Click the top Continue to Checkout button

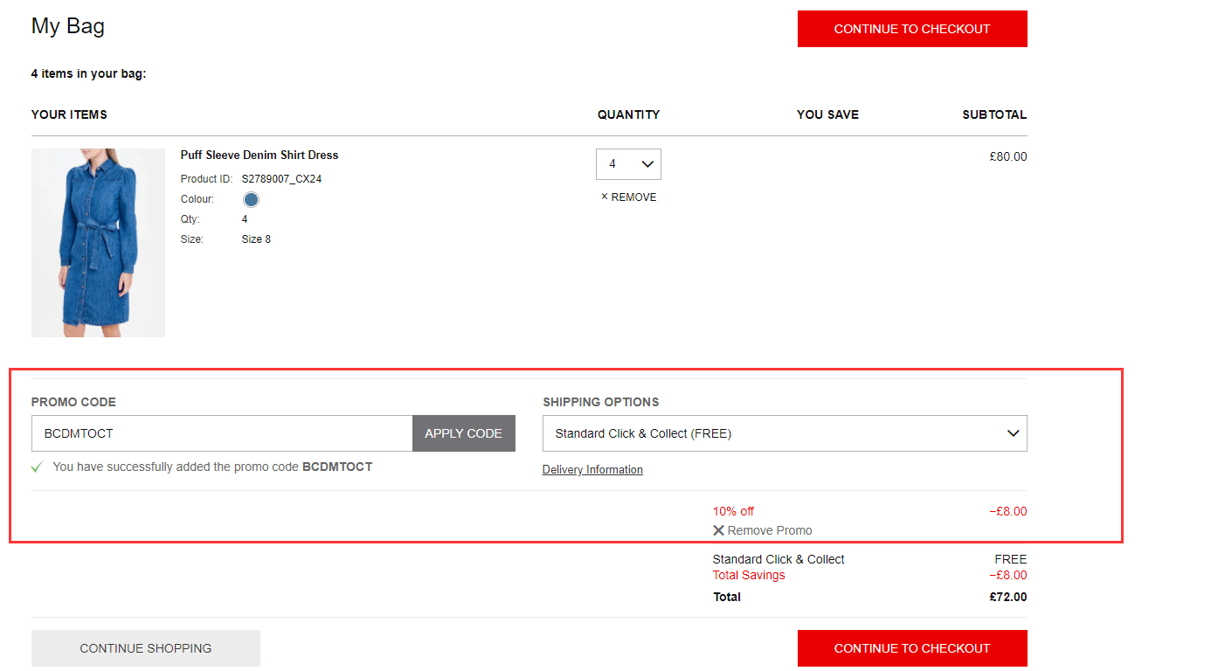912,29
